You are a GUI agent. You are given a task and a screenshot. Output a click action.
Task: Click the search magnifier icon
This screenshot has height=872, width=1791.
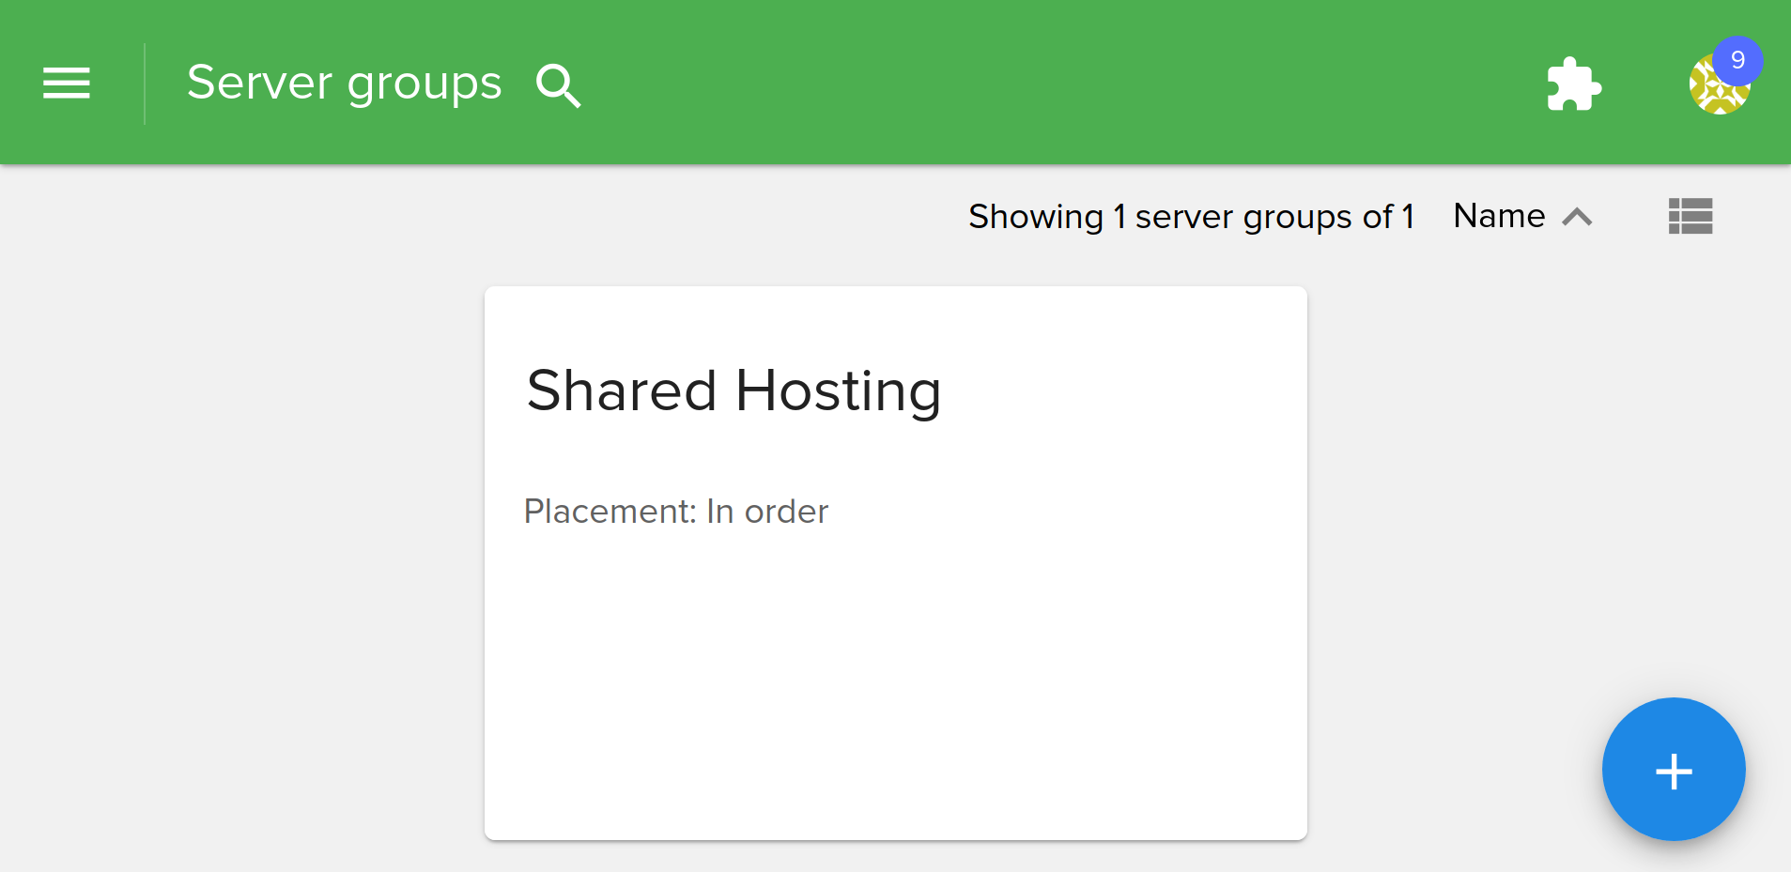tap(558, 85)
